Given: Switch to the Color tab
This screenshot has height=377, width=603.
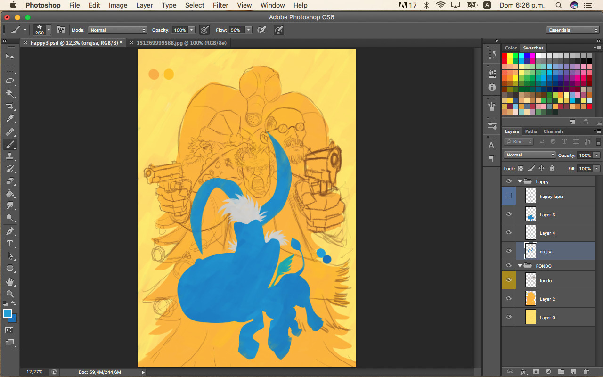Looking at the screenshot, I should click(x=511, y=48).
